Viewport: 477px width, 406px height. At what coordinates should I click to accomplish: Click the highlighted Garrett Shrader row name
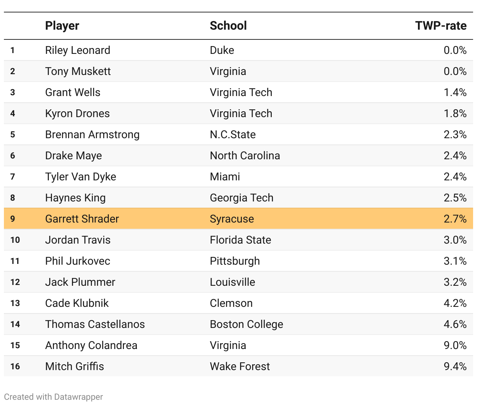[82, 219]
